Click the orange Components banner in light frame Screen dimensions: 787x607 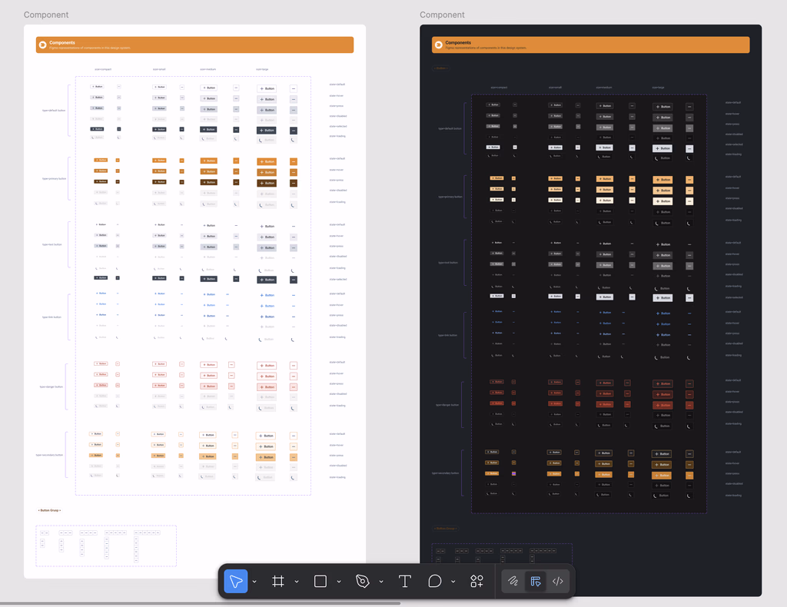(194, 45)
